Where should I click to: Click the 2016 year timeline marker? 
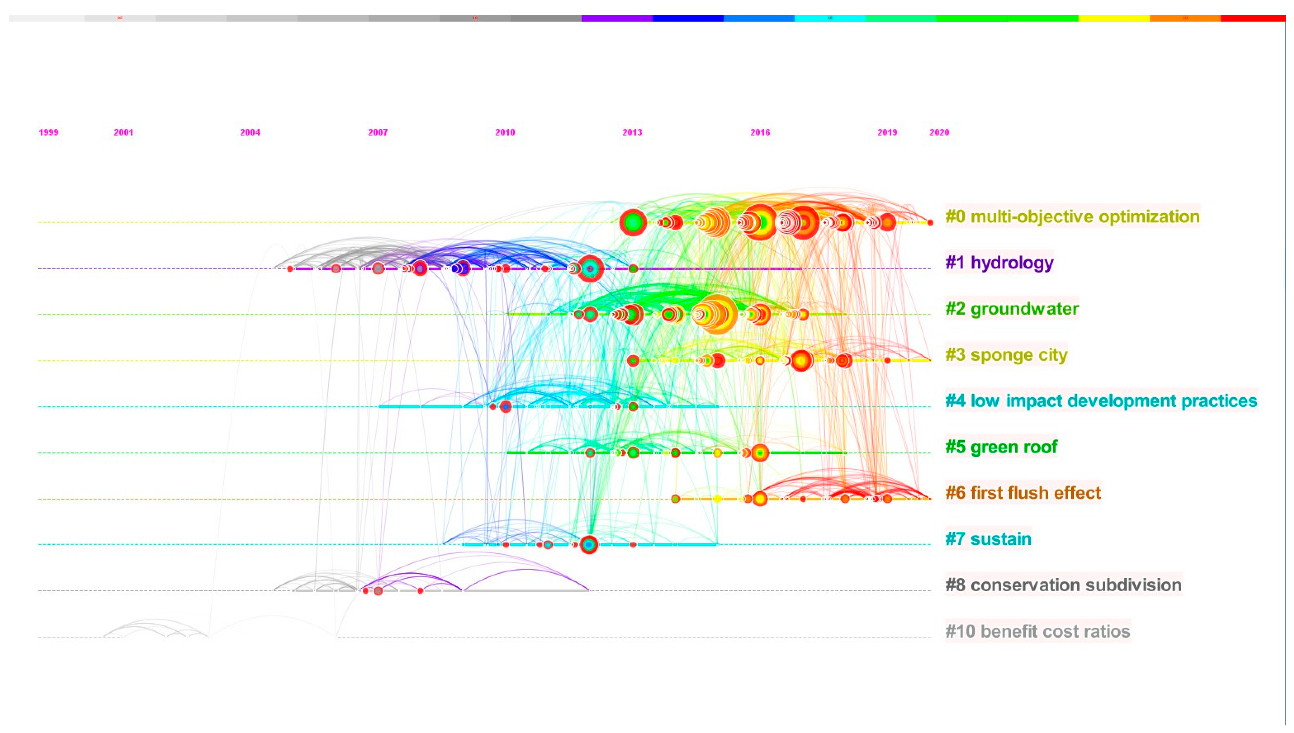760,132
